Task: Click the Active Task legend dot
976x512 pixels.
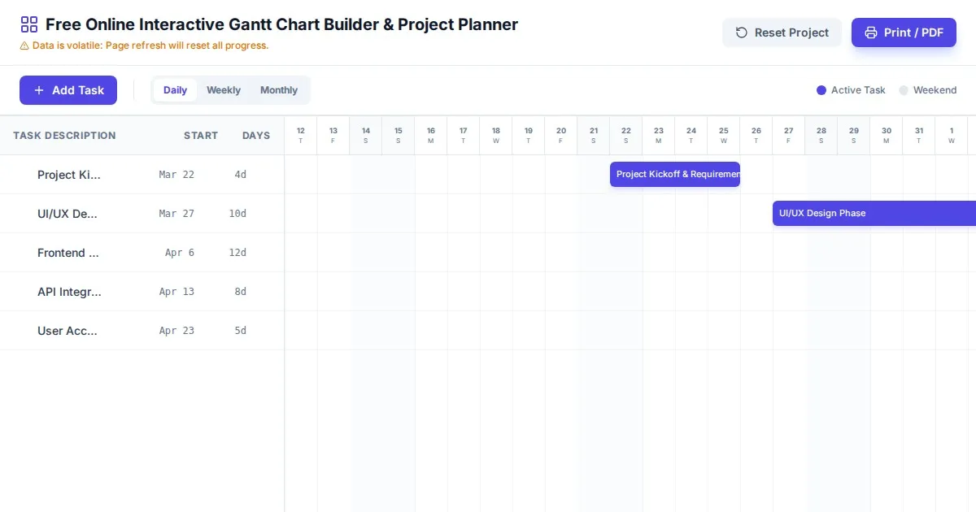Action: click(x=821, y=90)
